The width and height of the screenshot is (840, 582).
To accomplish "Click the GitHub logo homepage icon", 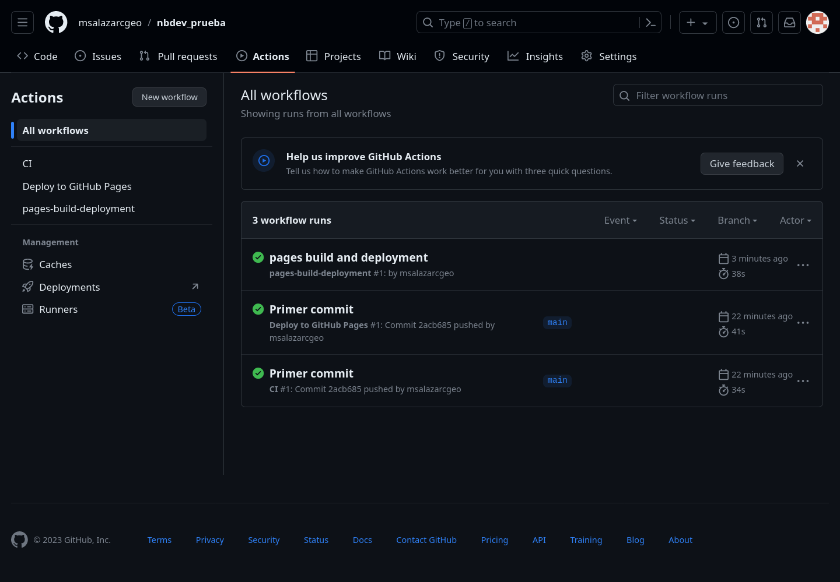I will point(56,23).
